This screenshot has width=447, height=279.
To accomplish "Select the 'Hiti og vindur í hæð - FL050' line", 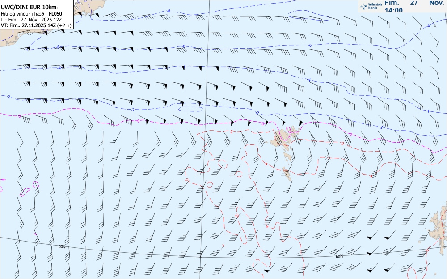I will 31,14.
